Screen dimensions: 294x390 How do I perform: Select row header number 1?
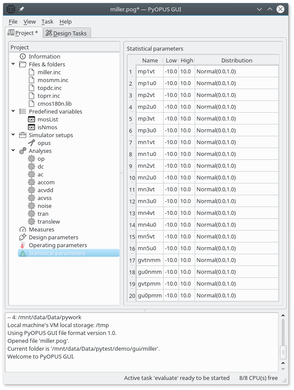(x=132, y=72)
